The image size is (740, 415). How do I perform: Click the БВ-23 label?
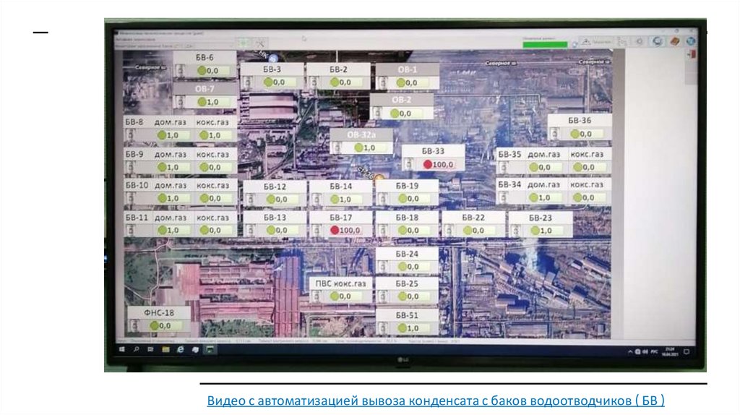540,218
